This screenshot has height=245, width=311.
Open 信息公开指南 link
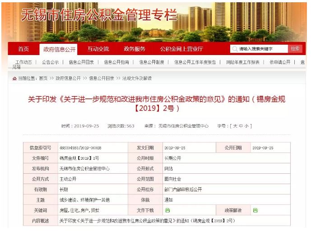pos(116,62)
